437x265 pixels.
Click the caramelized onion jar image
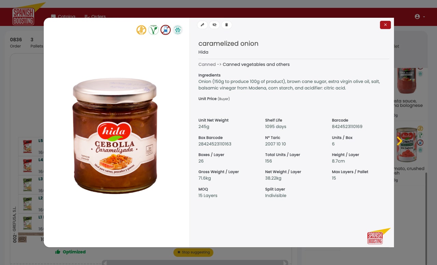click(x=115, y=136)
